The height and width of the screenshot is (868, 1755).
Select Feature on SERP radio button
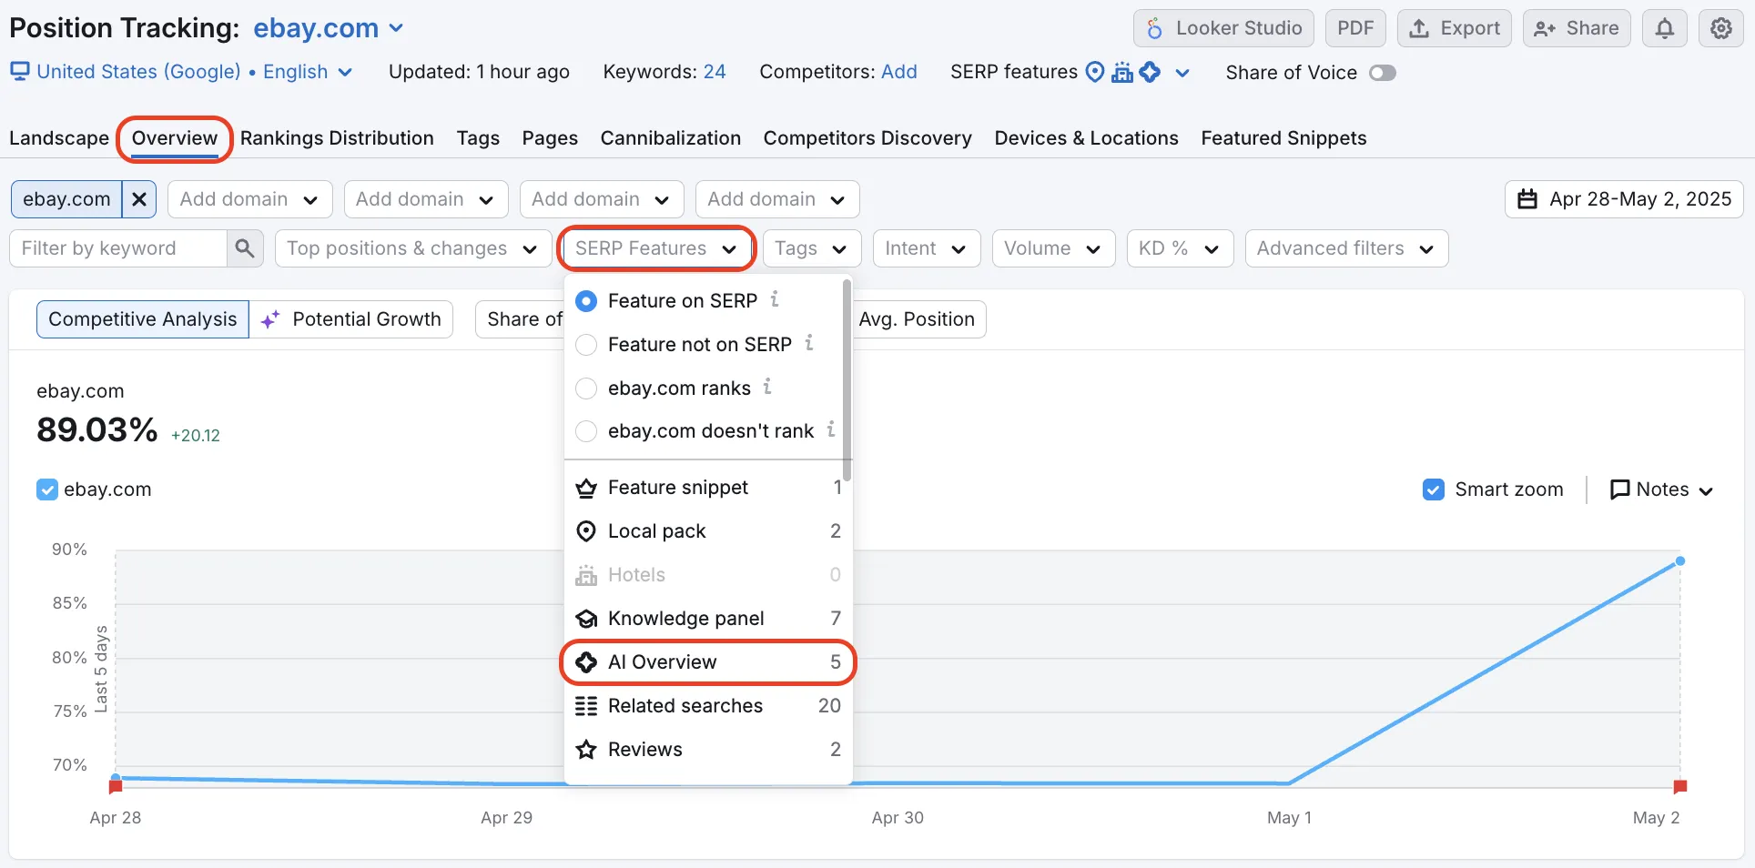pos(586,300)
